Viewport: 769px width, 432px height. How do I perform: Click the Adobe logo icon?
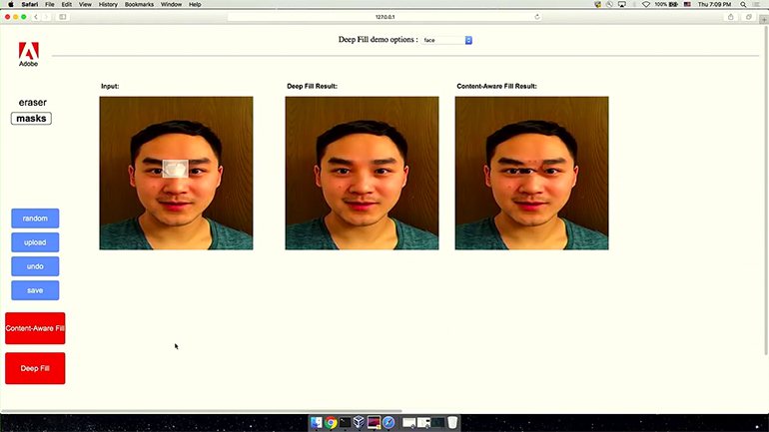[28, 52]
